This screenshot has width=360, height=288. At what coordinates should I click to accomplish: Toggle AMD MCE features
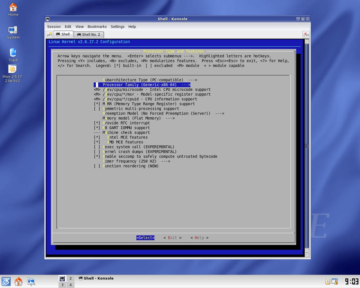[118, 142]
